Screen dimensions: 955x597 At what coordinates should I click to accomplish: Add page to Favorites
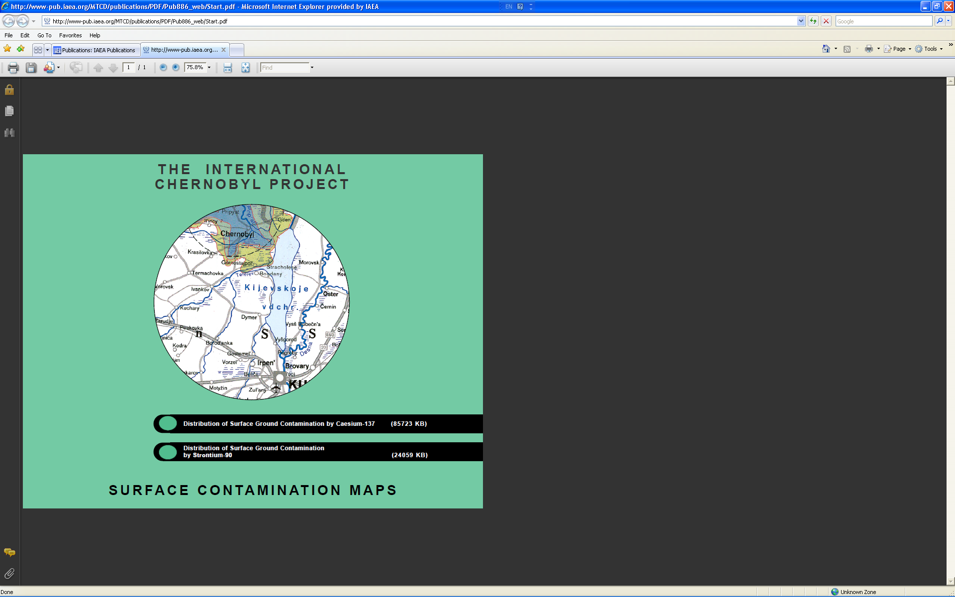20,49
